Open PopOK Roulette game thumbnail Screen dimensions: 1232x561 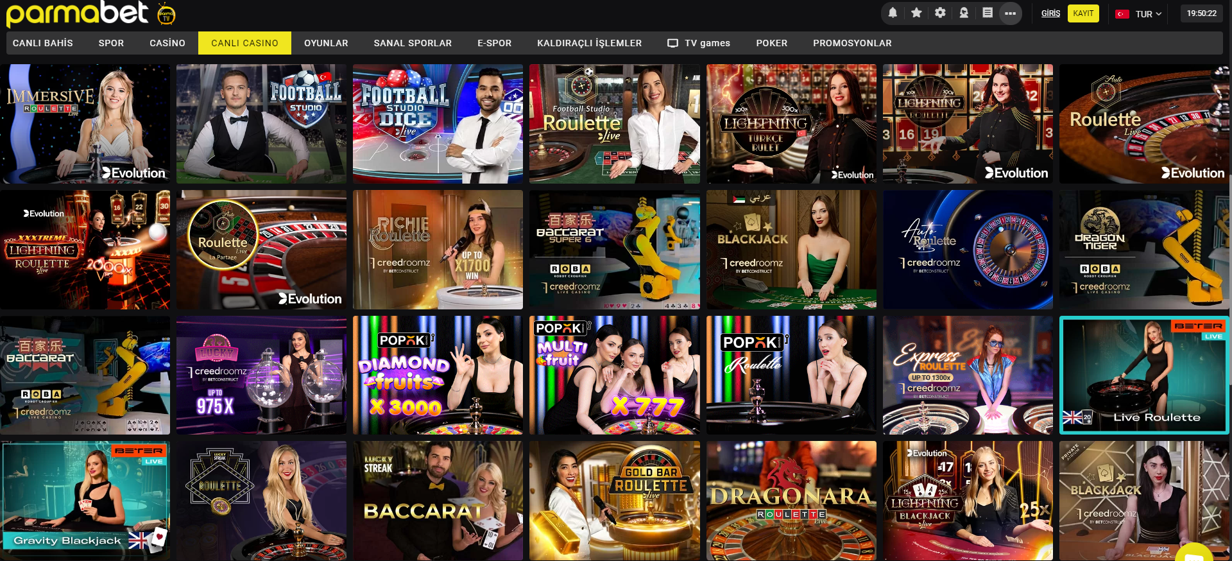(x=791, y=375)
